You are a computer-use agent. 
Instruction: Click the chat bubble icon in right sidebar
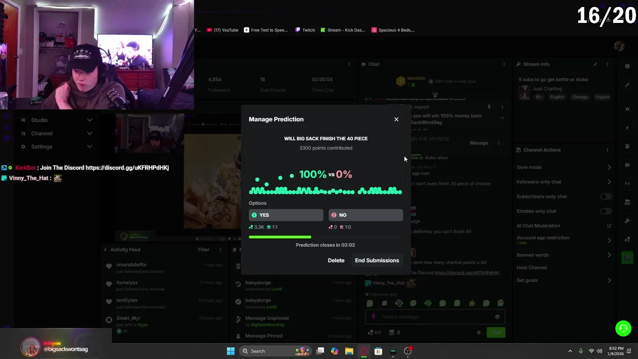(x=628, y=165)
